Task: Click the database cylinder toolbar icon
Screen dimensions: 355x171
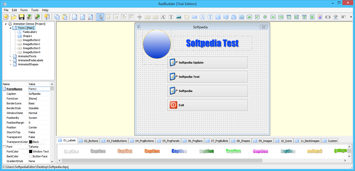Action: pos(47,17)
